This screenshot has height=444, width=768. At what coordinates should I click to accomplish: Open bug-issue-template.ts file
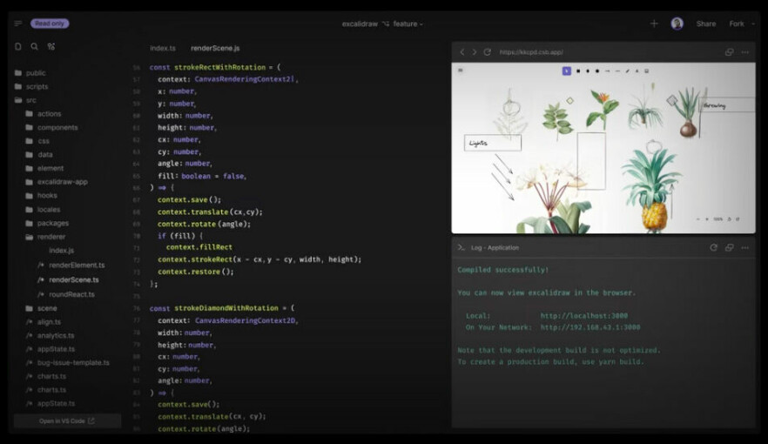point(68,363)
